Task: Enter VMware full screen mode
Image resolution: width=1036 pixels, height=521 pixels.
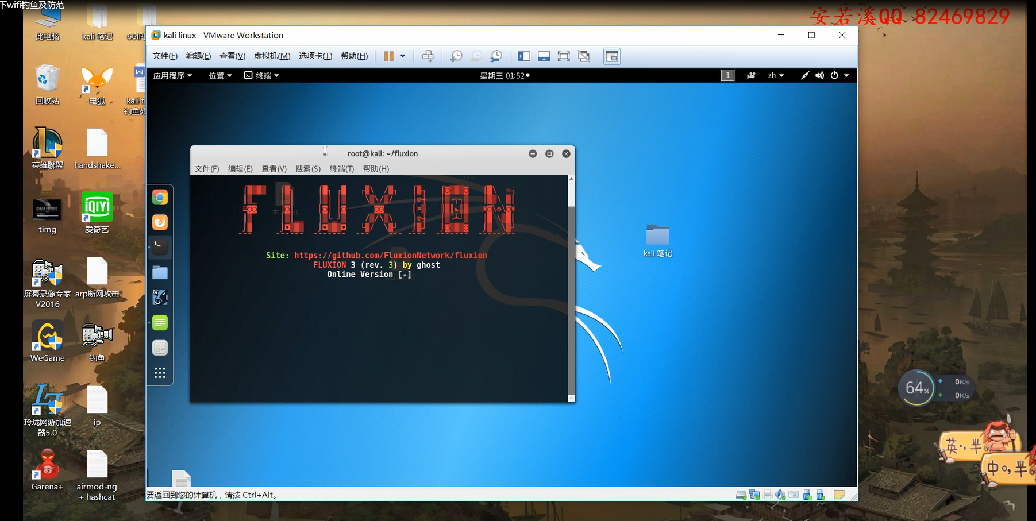Action: pyautogui.click(x=564, y=56)
